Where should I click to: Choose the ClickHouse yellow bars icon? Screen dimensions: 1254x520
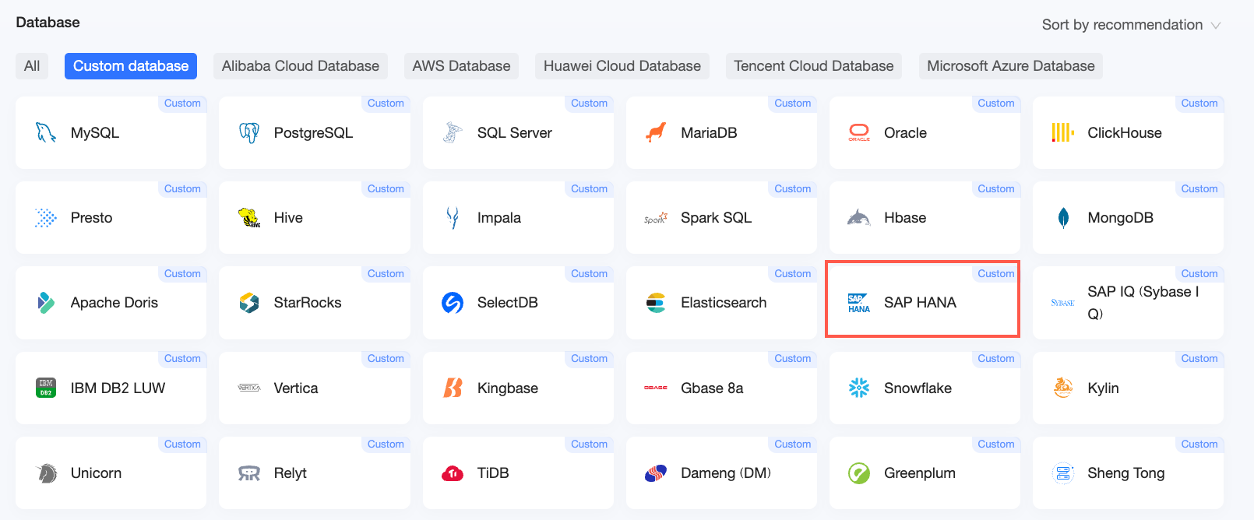(1063, 133)
